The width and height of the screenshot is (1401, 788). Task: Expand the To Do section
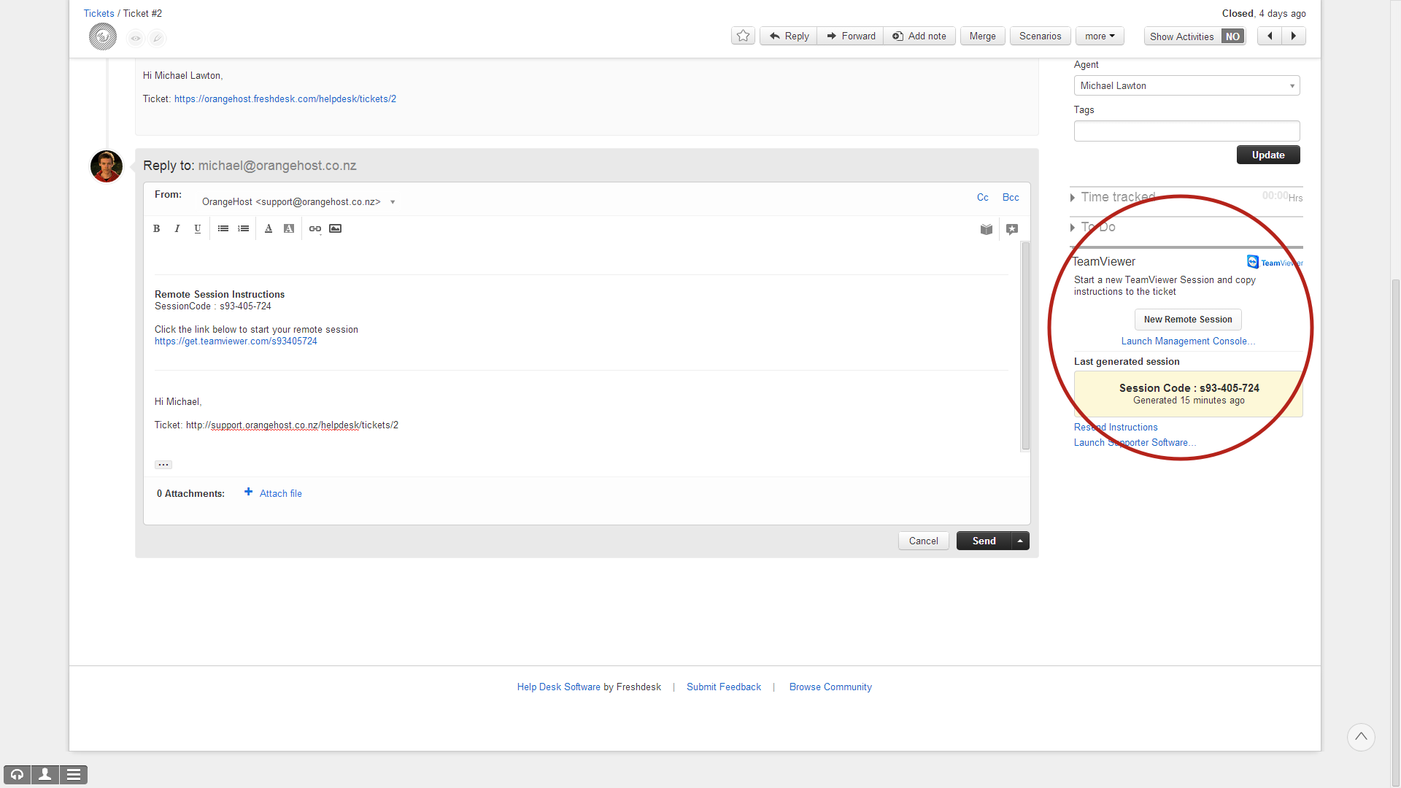[1092, 227]
